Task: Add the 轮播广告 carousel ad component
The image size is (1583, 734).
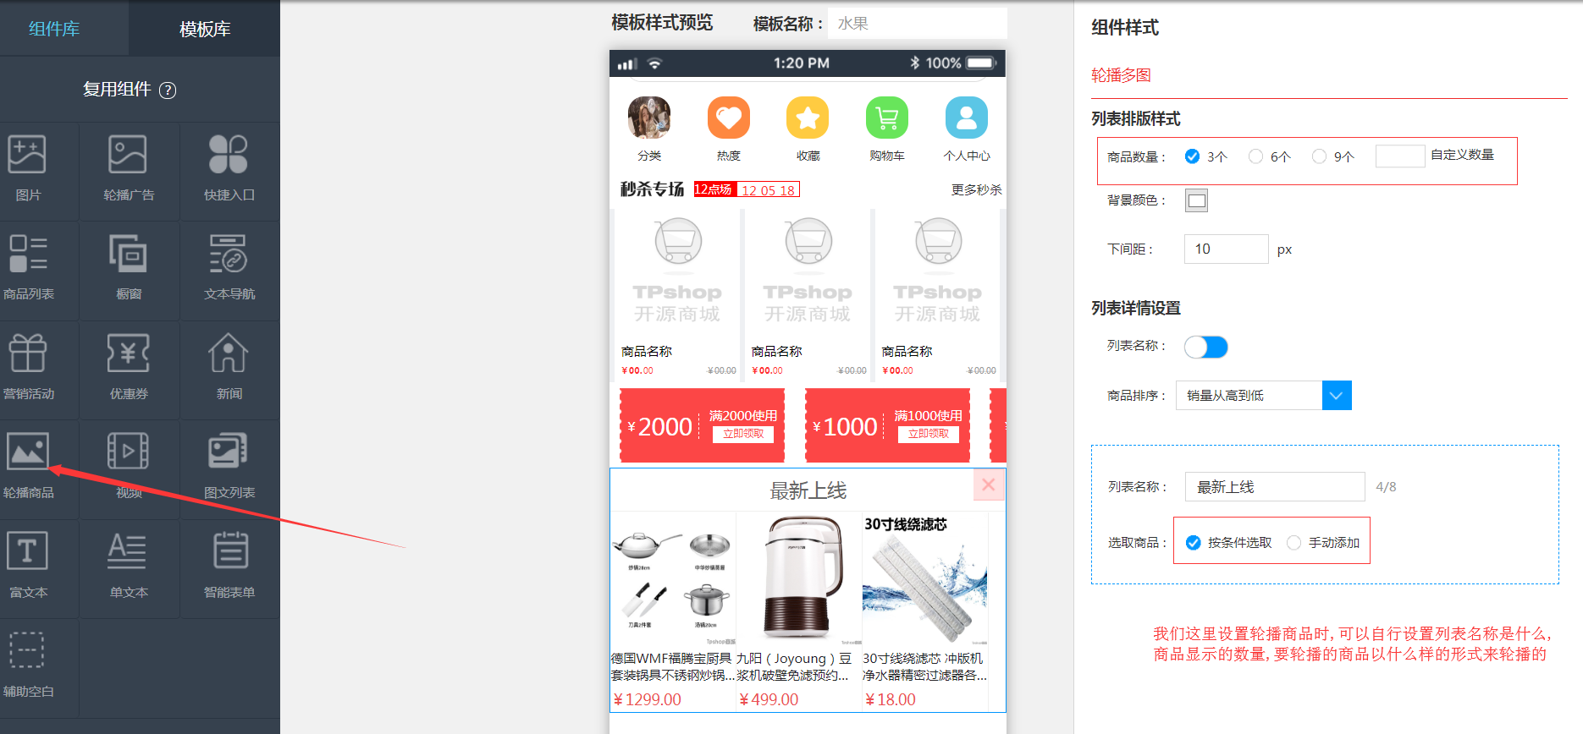Action: pos(129,167)
